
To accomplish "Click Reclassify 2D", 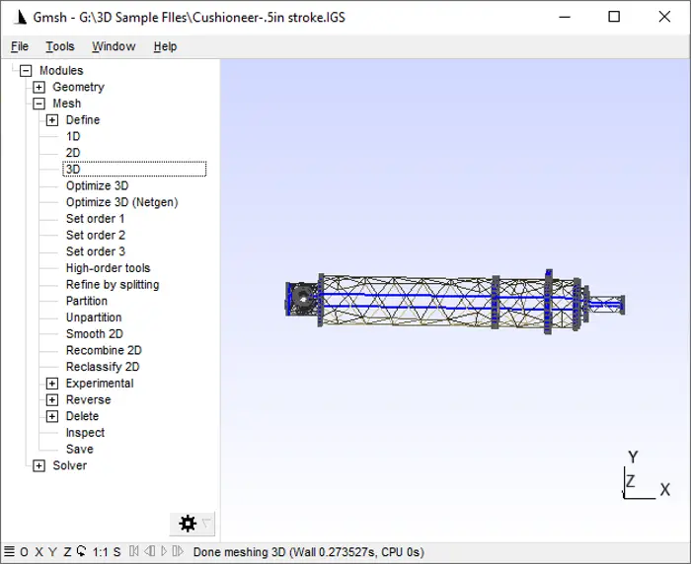I will click(x=103, y=367).
